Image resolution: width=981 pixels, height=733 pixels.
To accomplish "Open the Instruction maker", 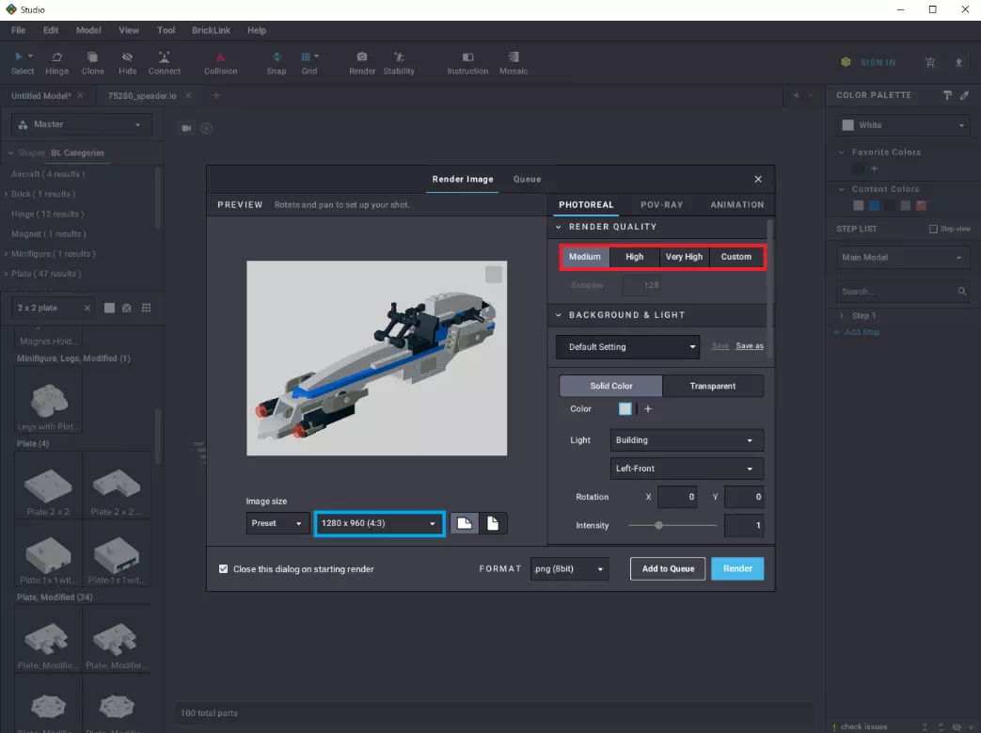I will (467, 63).
